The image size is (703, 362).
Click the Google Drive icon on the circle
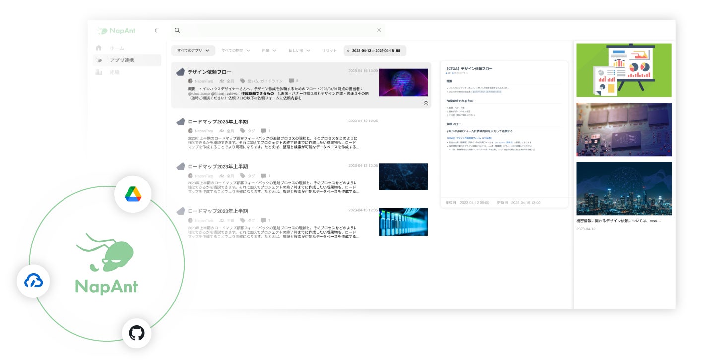pos(132,194)
